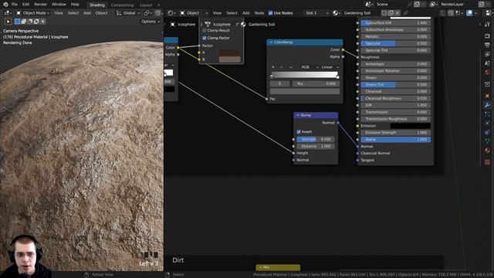Click the fake user shield icon
Screen dimensions: 494x278
click(384, 13)
